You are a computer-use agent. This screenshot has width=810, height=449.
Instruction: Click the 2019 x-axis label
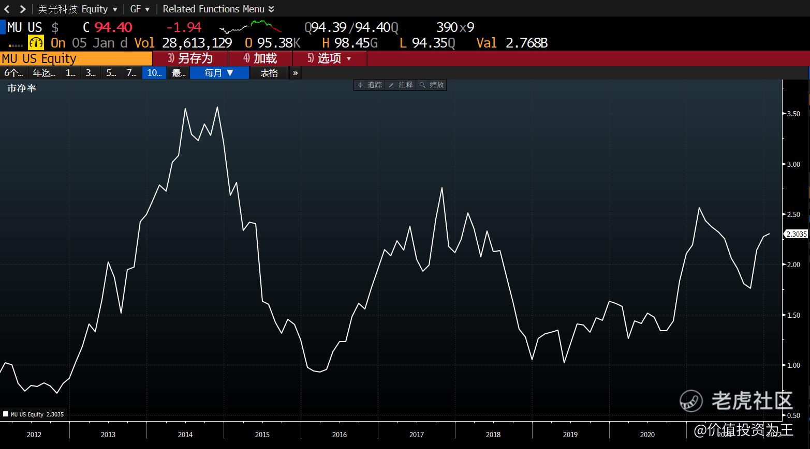tap(570, 435)
